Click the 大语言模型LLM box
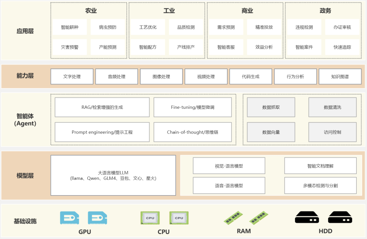Image resolution: width=367 pixels, height=239 pixels. click(x=113, y=175)
